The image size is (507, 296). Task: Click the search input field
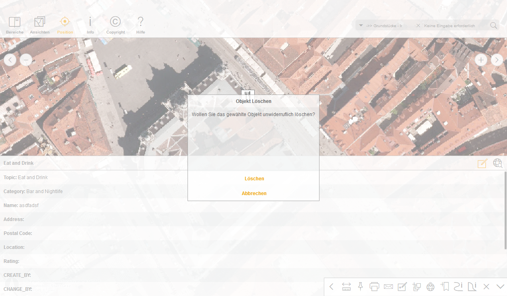click(455, 26)
